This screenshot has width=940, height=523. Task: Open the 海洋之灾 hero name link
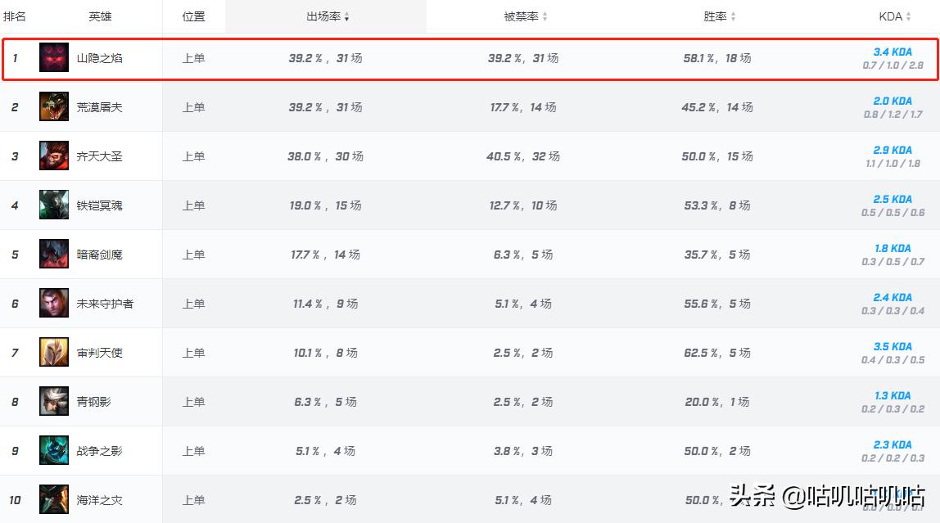pos(100,500)
